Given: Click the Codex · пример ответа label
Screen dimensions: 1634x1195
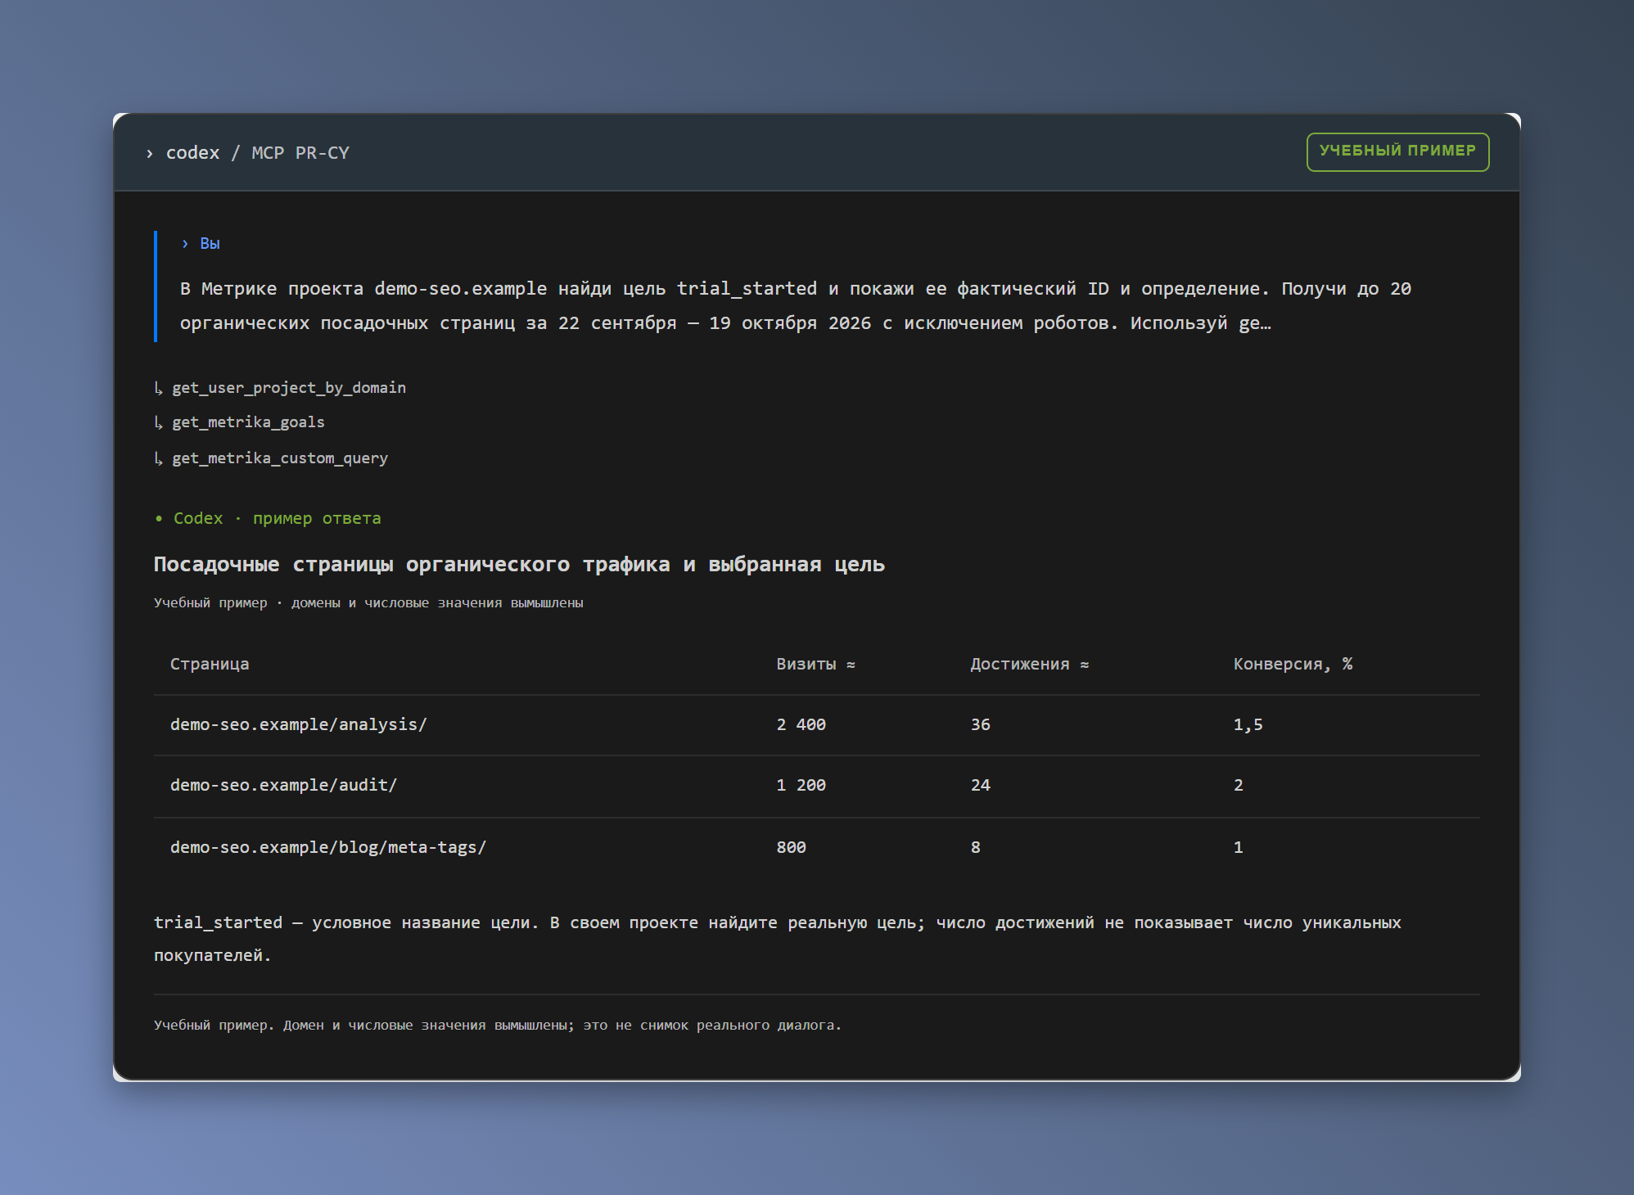Looking at the screenshot, I should tap(278, 519).
